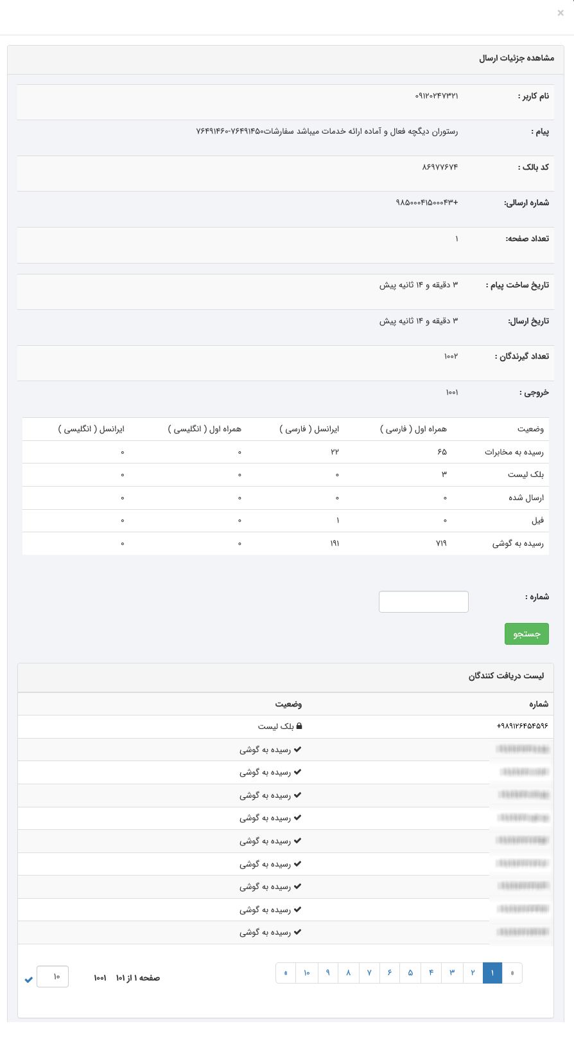
Task: Click the blue checkmark beside page size
Action: 28,980
